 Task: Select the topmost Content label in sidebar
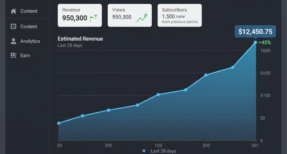[29, 11]
